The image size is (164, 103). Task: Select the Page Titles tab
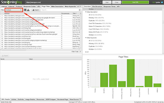point(46,6)
